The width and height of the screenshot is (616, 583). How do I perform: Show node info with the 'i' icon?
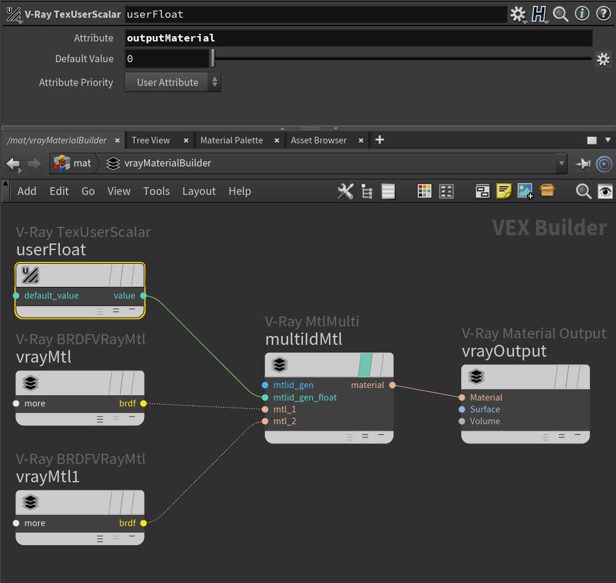click(582, 14)
